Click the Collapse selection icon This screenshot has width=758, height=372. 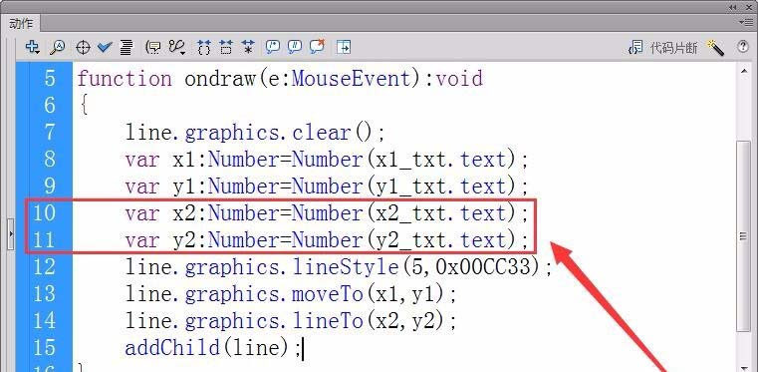226,47
